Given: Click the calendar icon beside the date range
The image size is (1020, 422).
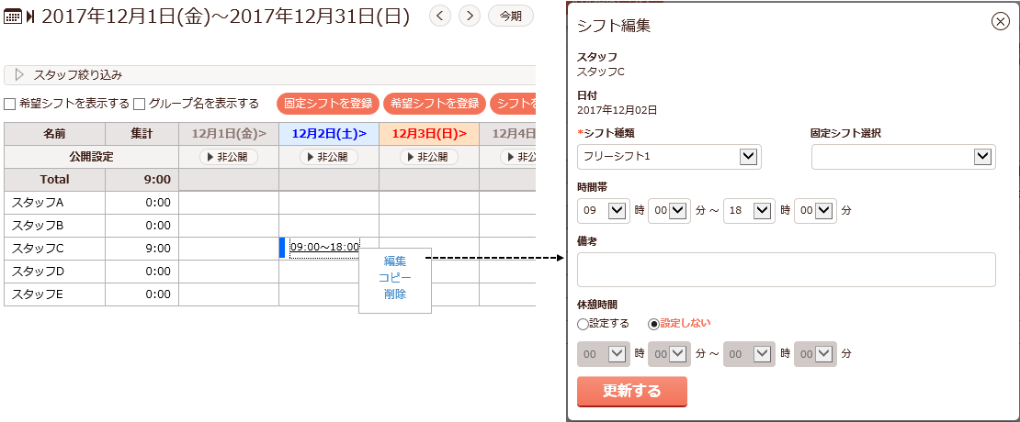Looking at the screenshot, I should coord(13,17).
